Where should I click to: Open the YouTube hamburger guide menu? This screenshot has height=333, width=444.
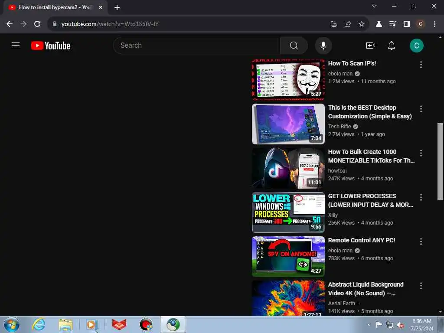(x=16, y=45)
